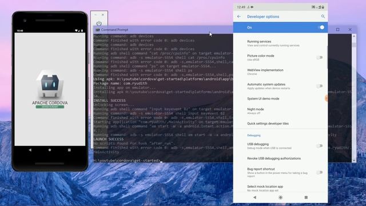Minimize the emulator toolbar panel
366x206 pixels.
[x=96, y=15]
